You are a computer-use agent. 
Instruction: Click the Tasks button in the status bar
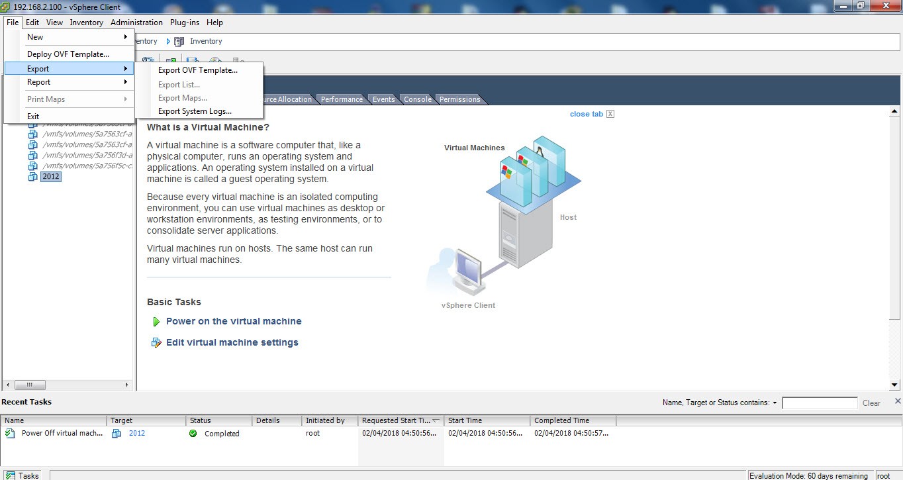23,475
